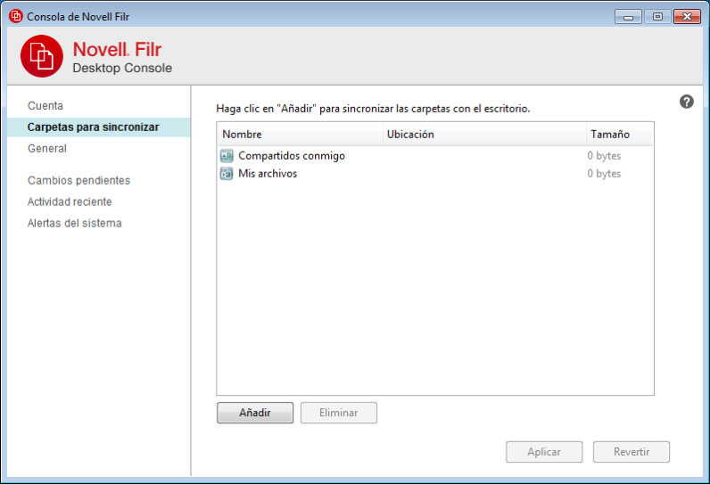
Task: Click the Compartidos conmigo folder icon
Action: 227,156
